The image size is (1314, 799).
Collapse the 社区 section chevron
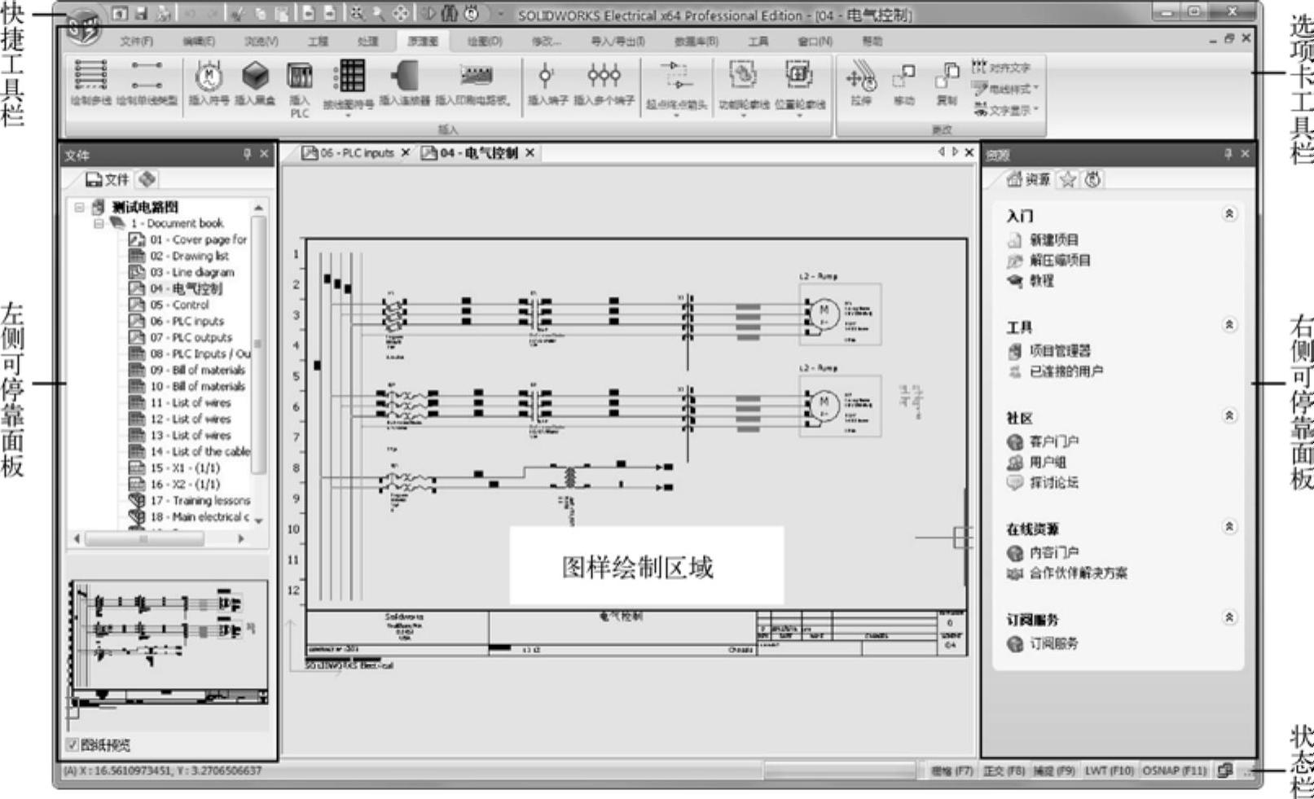pos(1229,416)
